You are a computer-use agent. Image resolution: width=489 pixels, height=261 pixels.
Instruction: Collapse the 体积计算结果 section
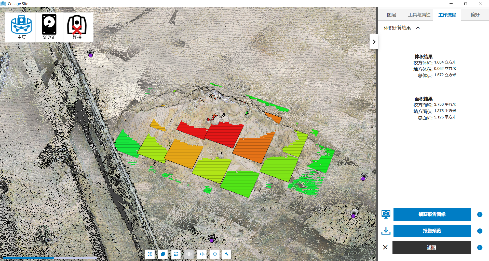(418, 28)
